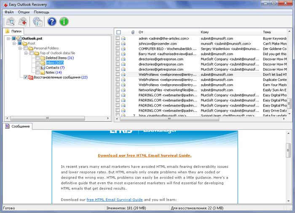Open the options gear with checklist icon
The image size is (295, 213).
[x=38, y=21]
